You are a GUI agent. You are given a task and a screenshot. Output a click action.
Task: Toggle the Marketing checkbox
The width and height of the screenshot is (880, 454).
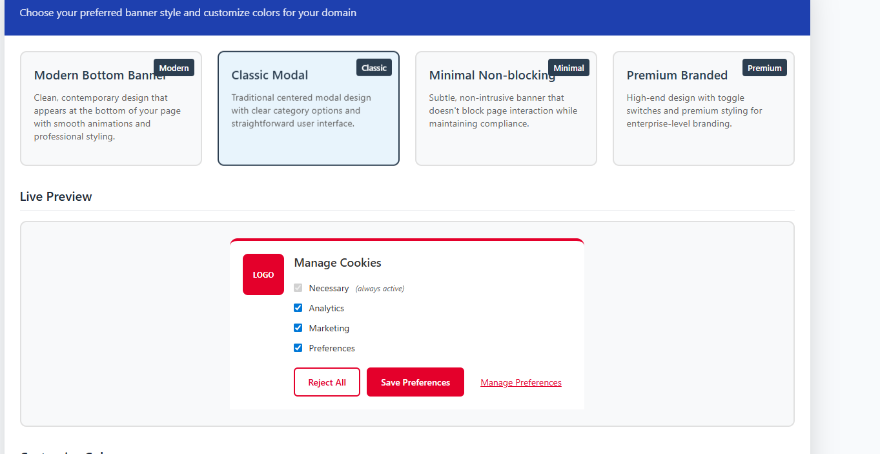(x=298, y=328)
